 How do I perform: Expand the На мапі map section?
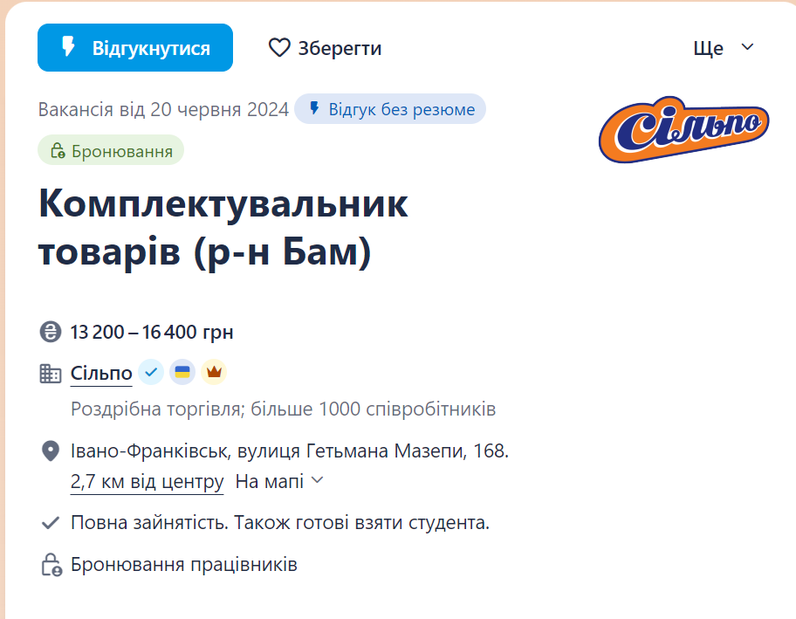(x=278, y=481)
